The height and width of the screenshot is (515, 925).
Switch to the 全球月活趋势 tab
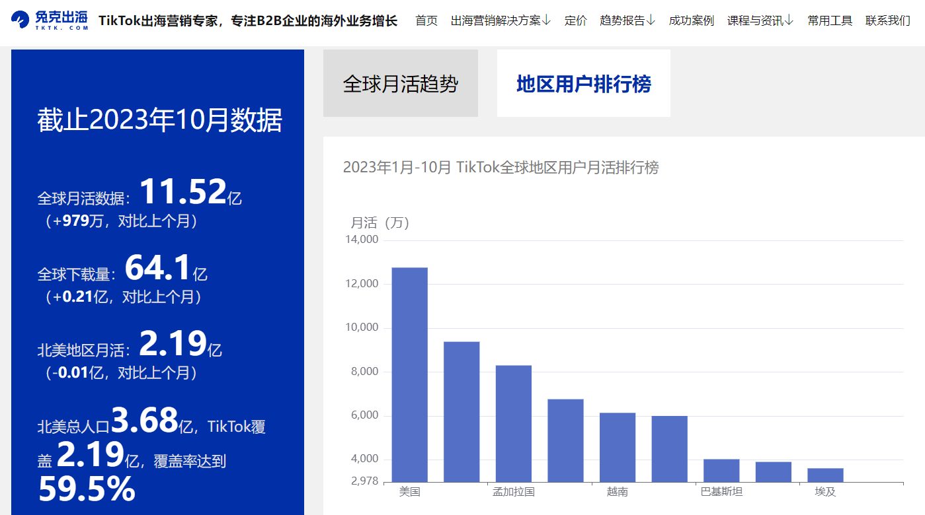(400, 84)
